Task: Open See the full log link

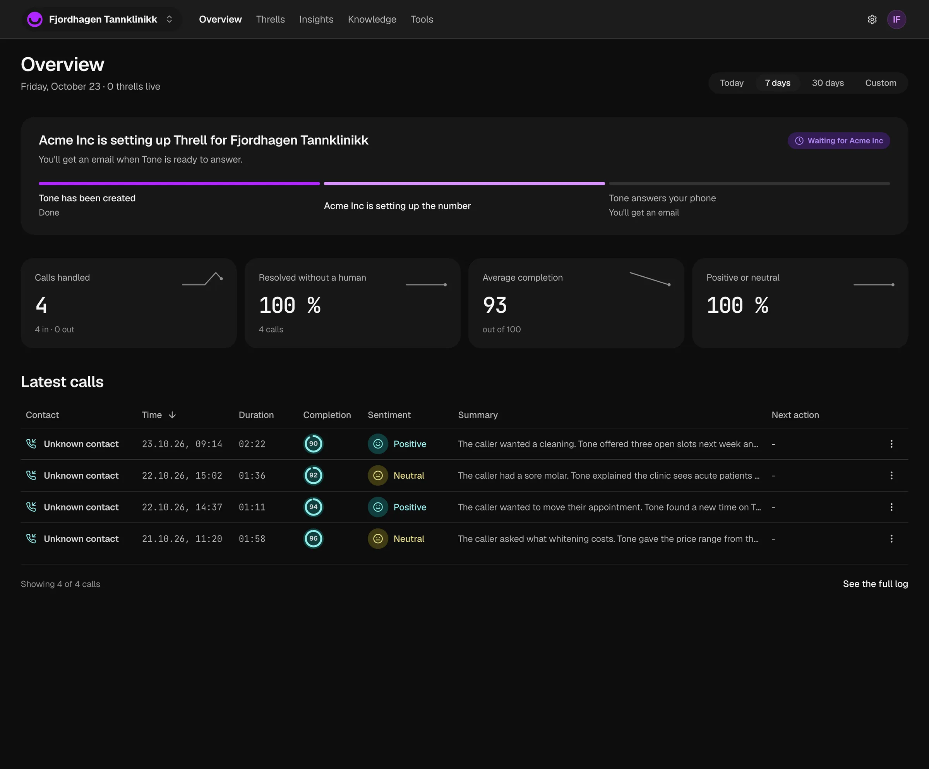Action: tap(875, 584)
